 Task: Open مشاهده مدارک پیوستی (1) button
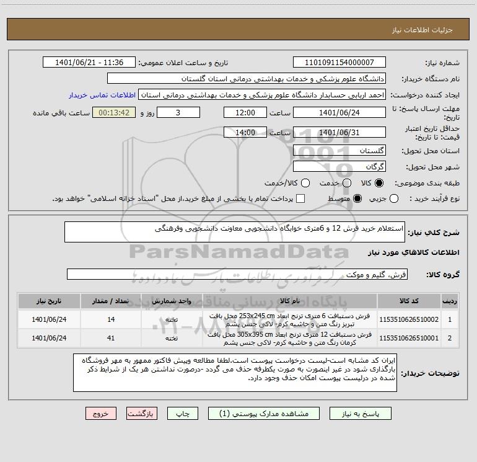point(264,414)
